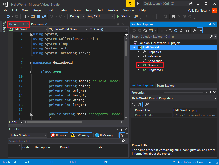Click Collapse All in Solution Explorer

click(181, 30)
